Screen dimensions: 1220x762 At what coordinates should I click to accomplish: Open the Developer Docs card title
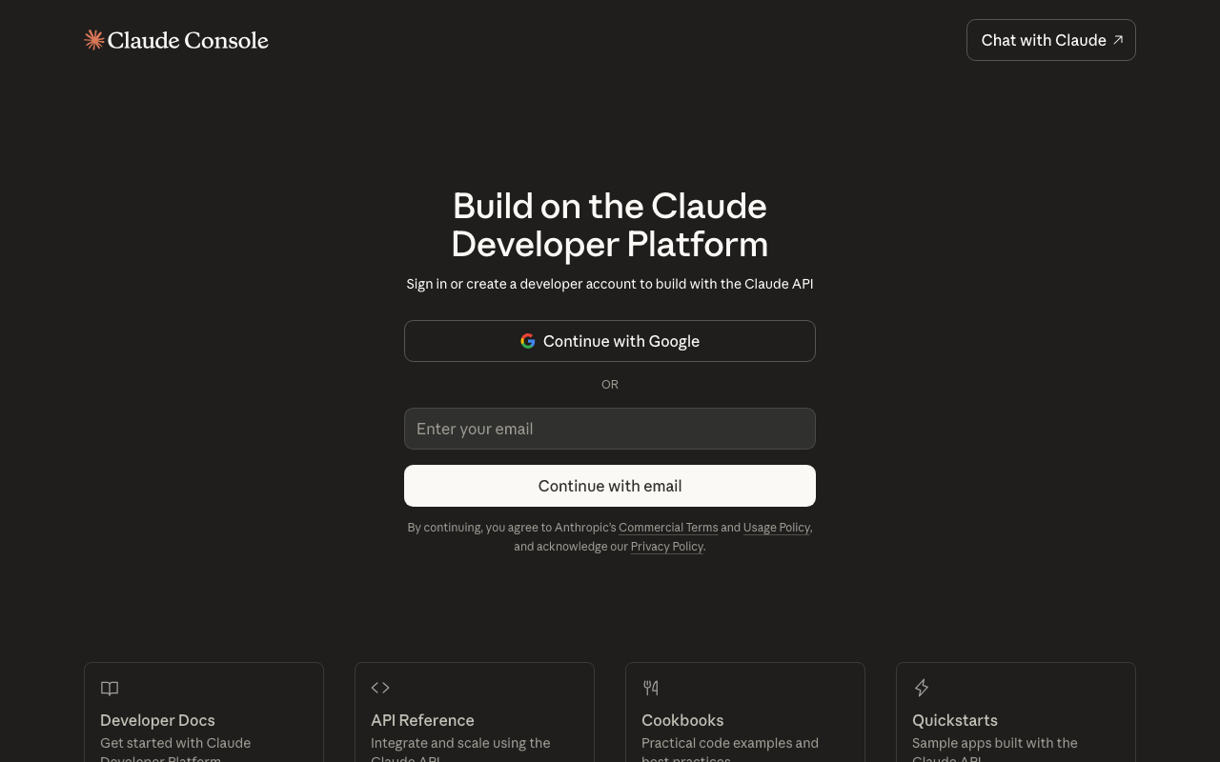pos(157,720)
